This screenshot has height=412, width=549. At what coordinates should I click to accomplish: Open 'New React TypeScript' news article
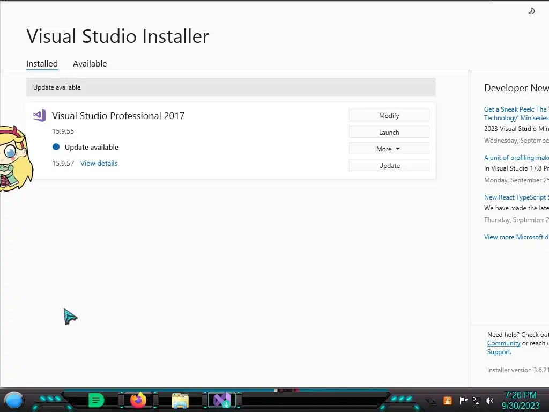point(516,197)
